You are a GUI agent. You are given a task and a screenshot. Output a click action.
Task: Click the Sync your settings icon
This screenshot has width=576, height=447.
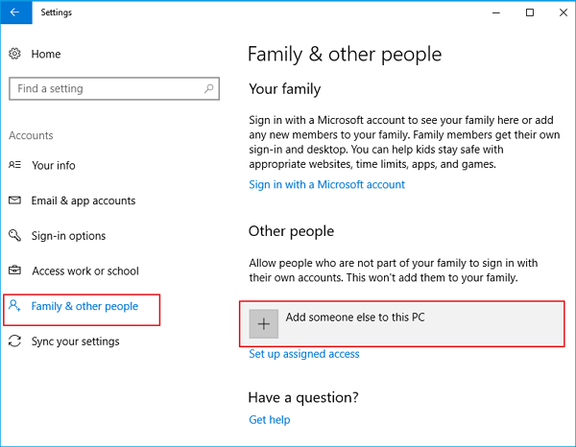point(14,341)
